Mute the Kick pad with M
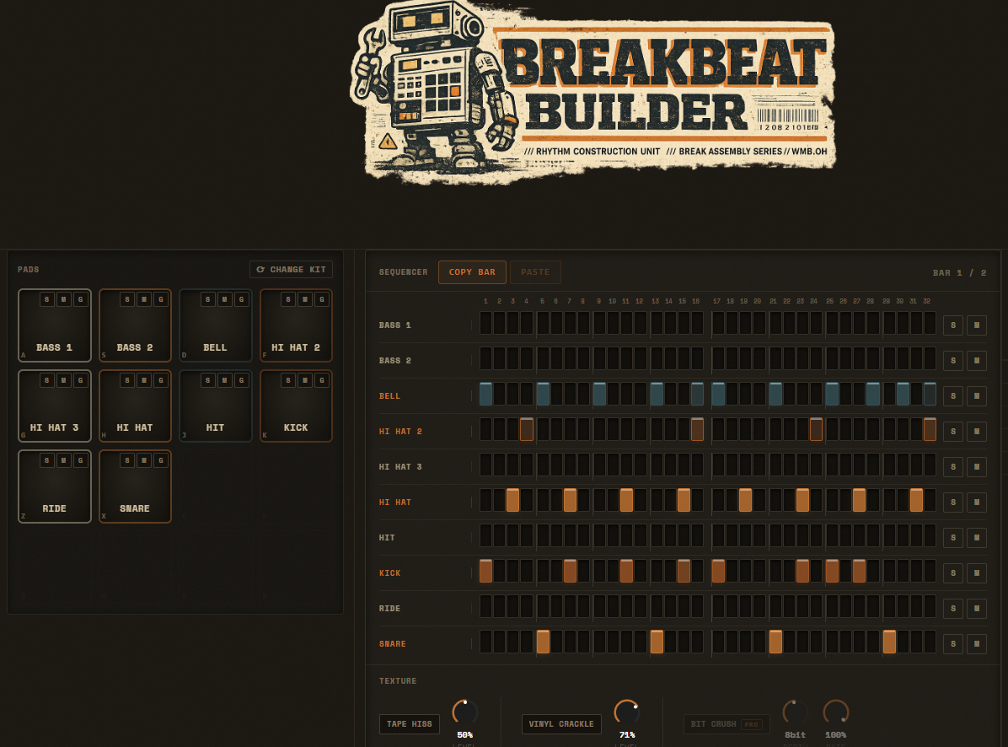 (x=305, y=380)
